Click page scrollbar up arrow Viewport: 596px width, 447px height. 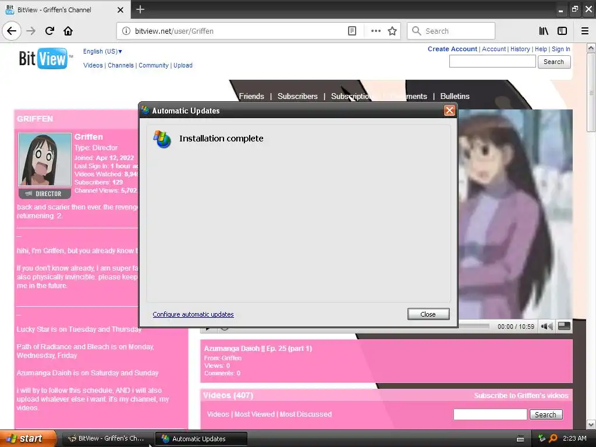coord(591,48)
